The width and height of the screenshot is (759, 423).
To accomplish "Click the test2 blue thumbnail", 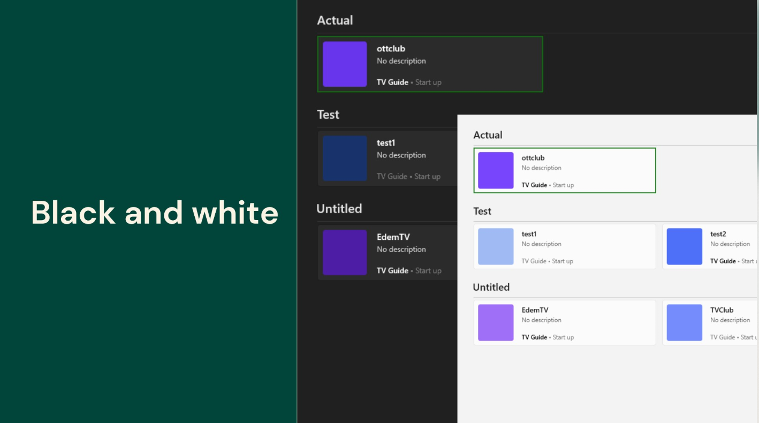I will click(x=684, y=246).
